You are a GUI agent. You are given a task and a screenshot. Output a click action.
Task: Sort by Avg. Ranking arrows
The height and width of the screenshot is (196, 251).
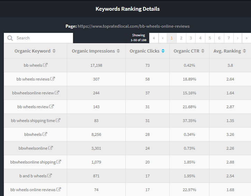244,51
